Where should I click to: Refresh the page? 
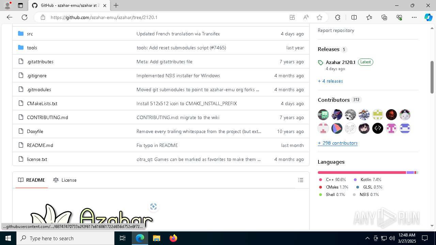pyautogui.click(x=25, y=17)
